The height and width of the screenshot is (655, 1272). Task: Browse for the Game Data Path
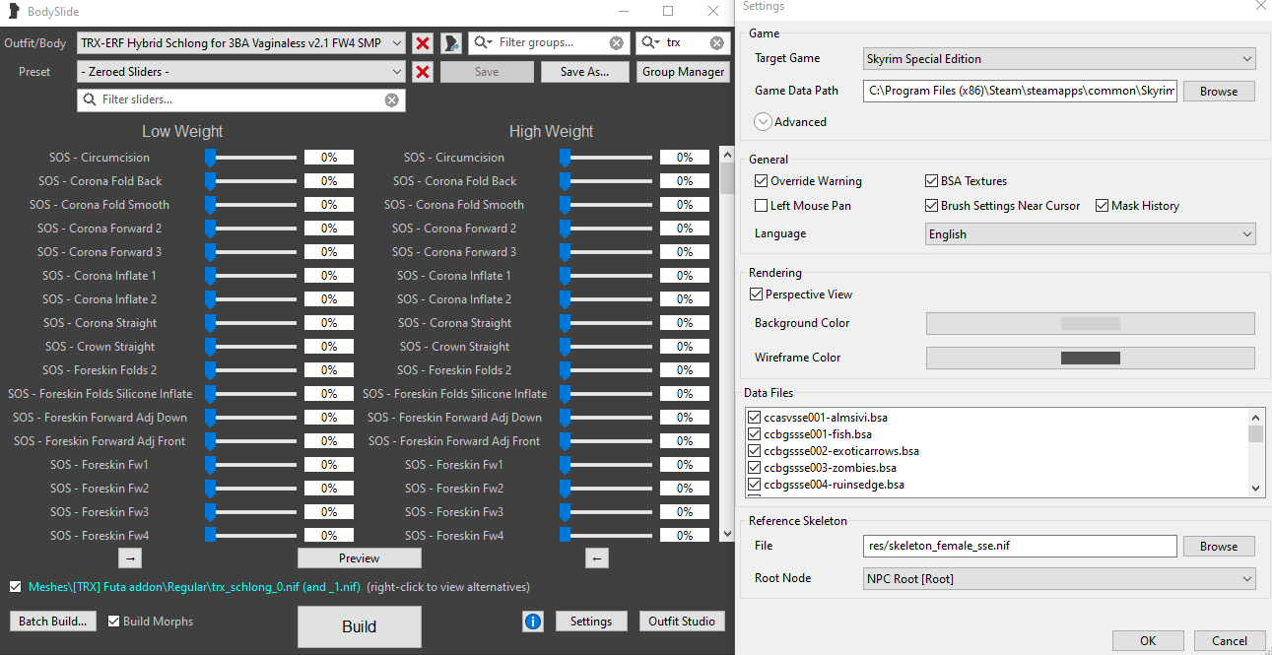tap(1219, 91)
